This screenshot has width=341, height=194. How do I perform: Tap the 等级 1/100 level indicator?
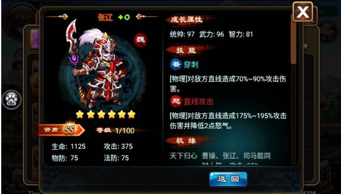click(115, 131)
